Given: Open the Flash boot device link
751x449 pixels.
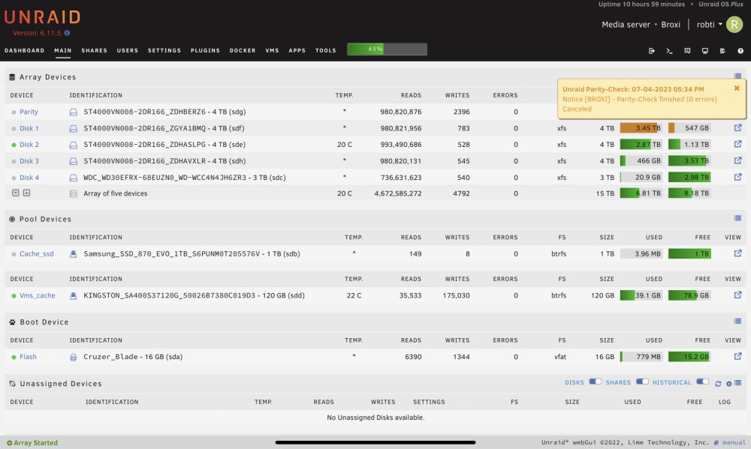Looking at the screenshot, I should [x=28, y=357].
